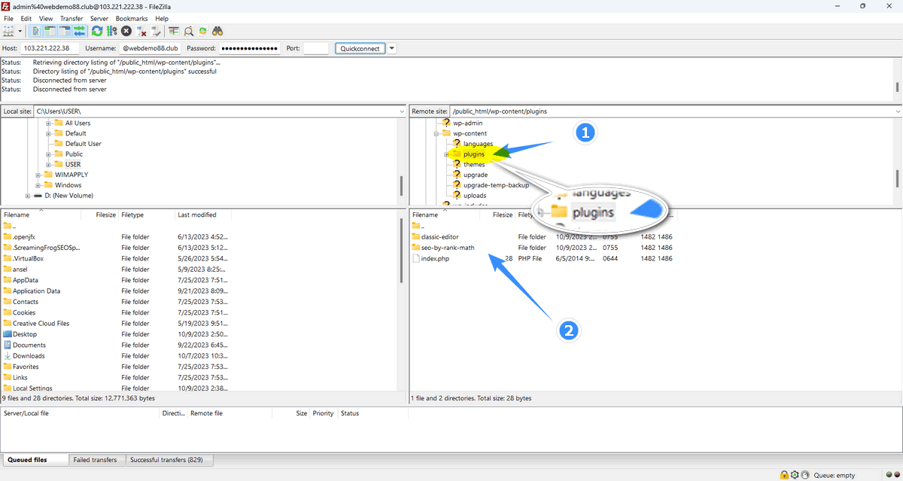Expand the Public folder in local tree
This screenshot has width=903, height=481.
click(48, 154)
